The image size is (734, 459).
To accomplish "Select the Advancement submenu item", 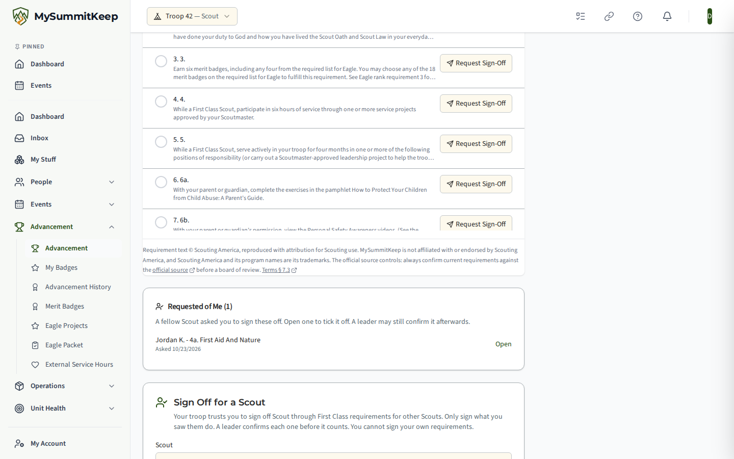I will click(x=73, y=248).
